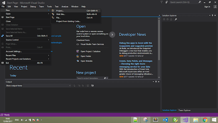The height and width of the screenshot is (123, 218).
Task: Open the Edit menu
Action: pyautogui.click(x=9, y=6)
